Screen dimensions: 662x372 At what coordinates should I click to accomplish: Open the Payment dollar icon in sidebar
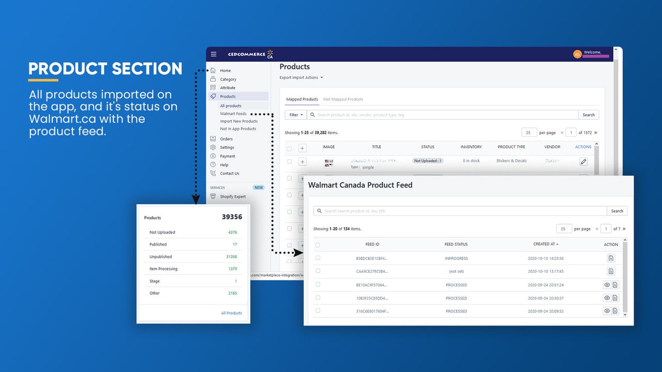tap(213, 156)
